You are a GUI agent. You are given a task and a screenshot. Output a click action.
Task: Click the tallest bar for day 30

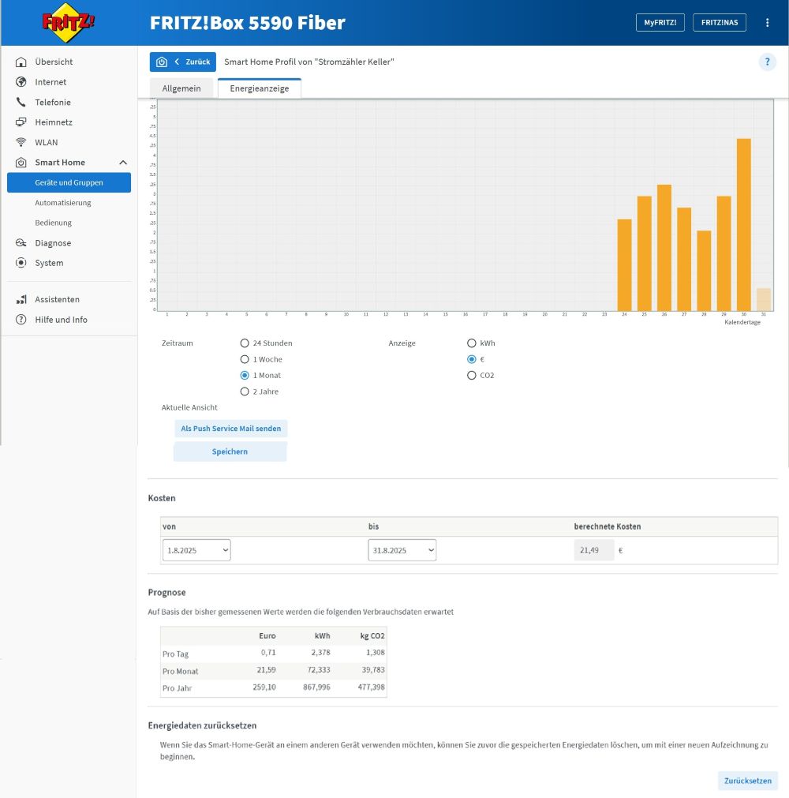(743, 225)
